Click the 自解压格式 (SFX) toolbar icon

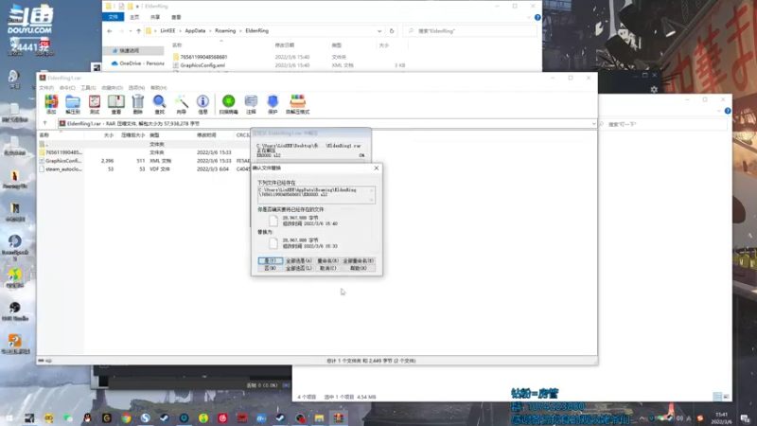point(297,104)
